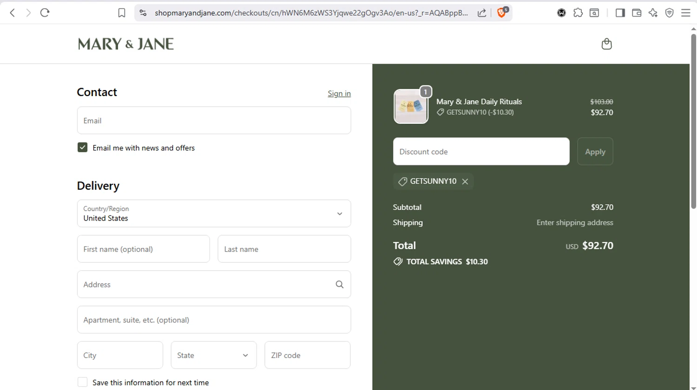
Task: Open the browser main menu
Action: [x=686, y=13]
